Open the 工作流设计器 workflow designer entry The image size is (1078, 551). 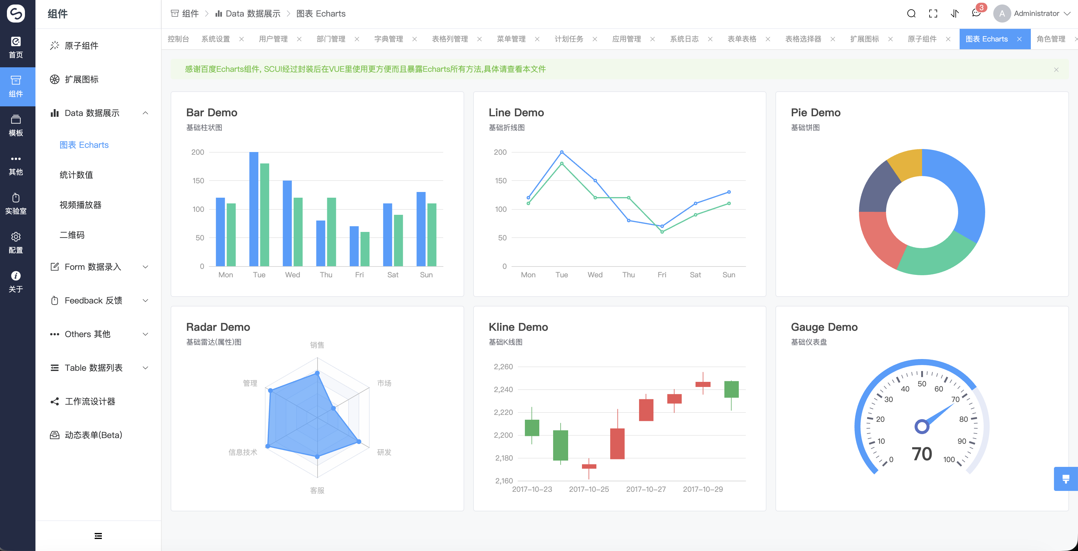coord(90,401)
